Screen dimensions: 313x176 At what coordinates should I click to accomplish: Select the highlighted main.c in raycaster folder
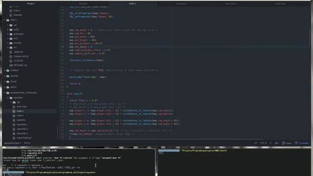click(x=20, y=111)
